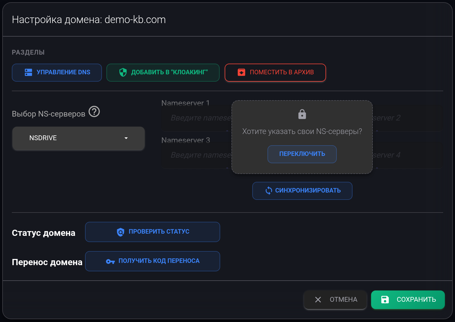Click the X icon in ОТМЕНА
455x322 pixels.
318,299
